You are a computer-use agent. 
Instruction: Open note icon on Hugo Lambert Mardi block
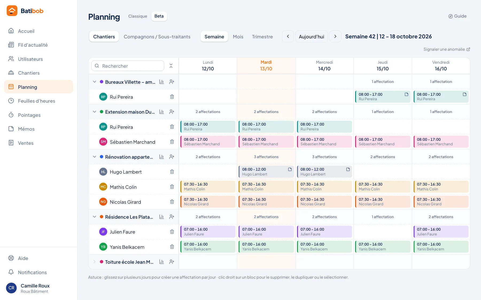pyautogui.click(x=290, y=169)
